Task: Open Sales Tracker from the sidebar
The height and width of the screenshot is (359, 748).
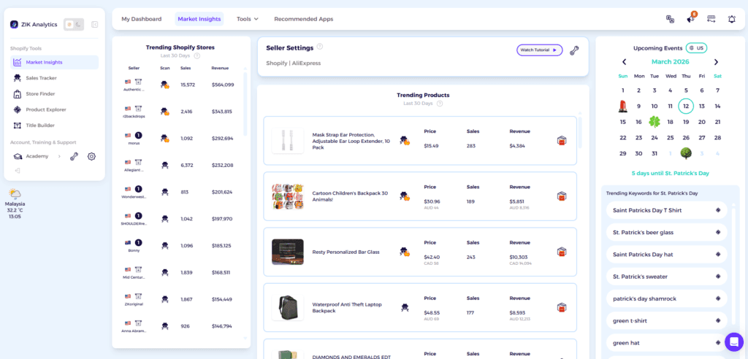Action: pos(41,78)
